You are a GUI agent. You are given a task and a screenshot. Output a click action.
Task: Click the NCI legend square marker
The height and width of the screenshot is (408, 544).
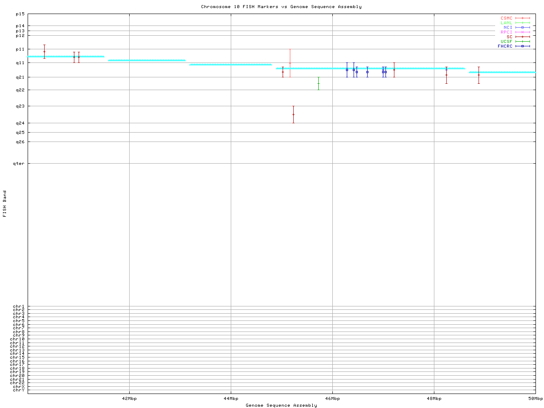522,28
